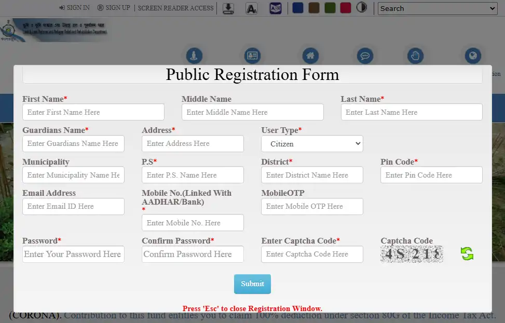Viewport: 505px width, 323px height.
Task: Click the font size adjustment icon
Action: pos(252,8)
